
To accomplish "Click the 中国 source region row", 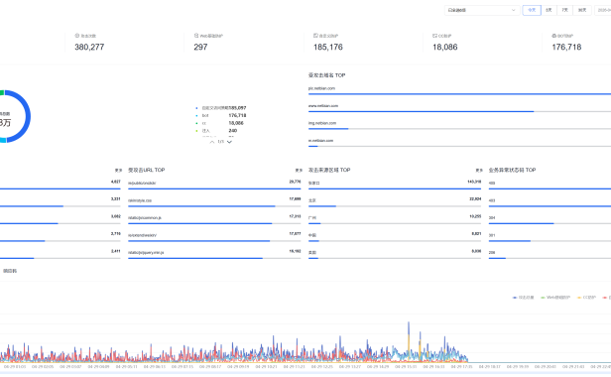I will [x=395, y=237].
